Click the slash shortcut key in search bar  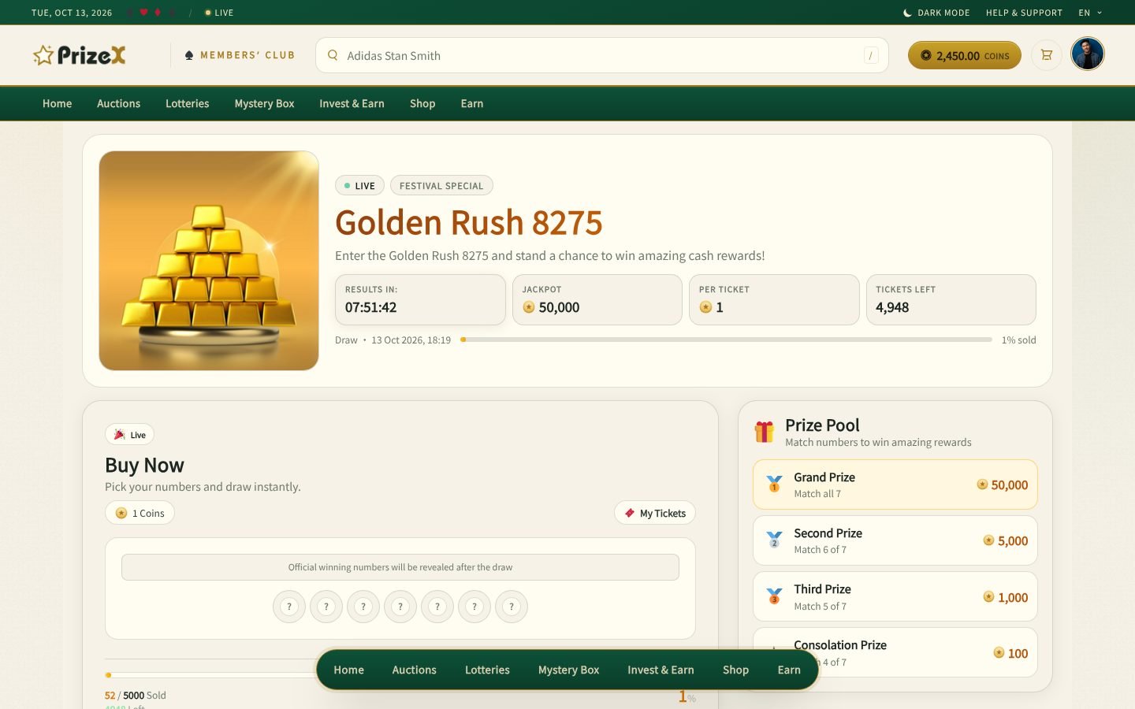point(870,55)
